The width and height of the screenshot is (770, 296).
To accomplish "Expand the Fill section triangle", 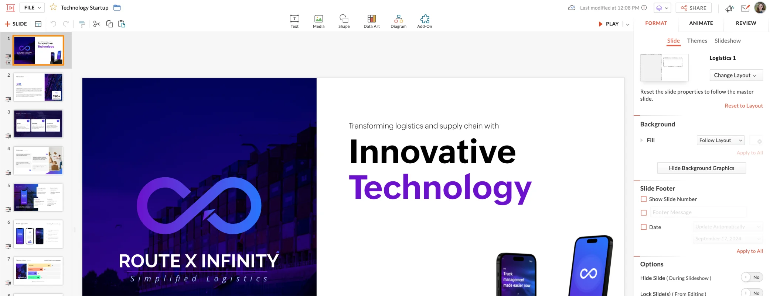I will [642, 140].
